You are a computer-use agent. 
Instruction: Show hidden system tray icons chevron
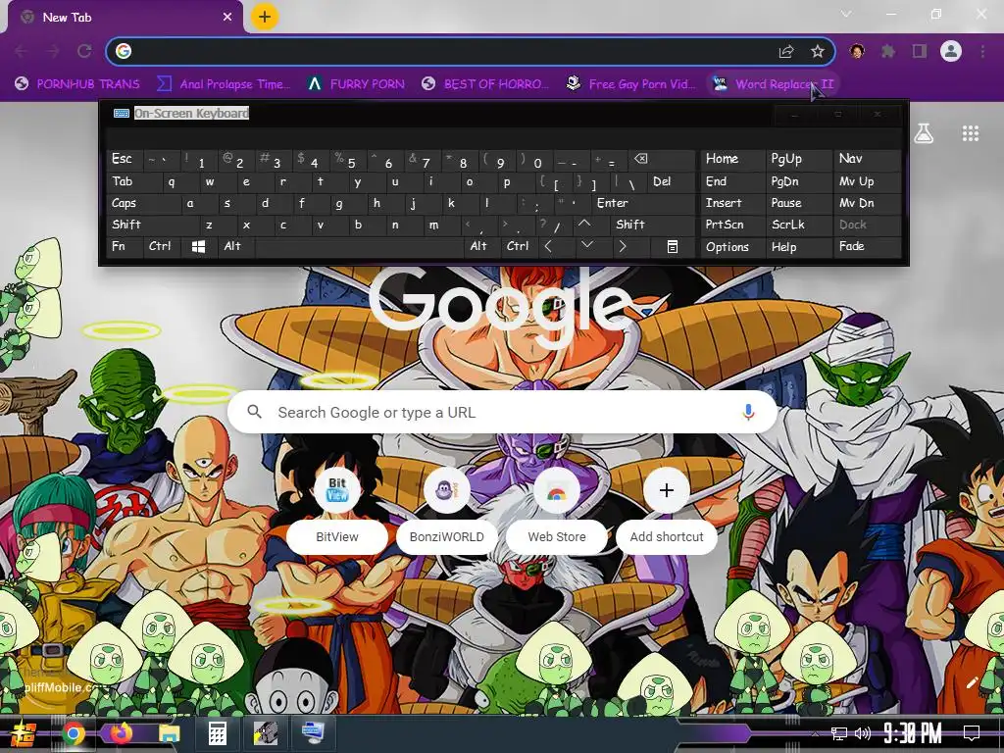[815, 733]
